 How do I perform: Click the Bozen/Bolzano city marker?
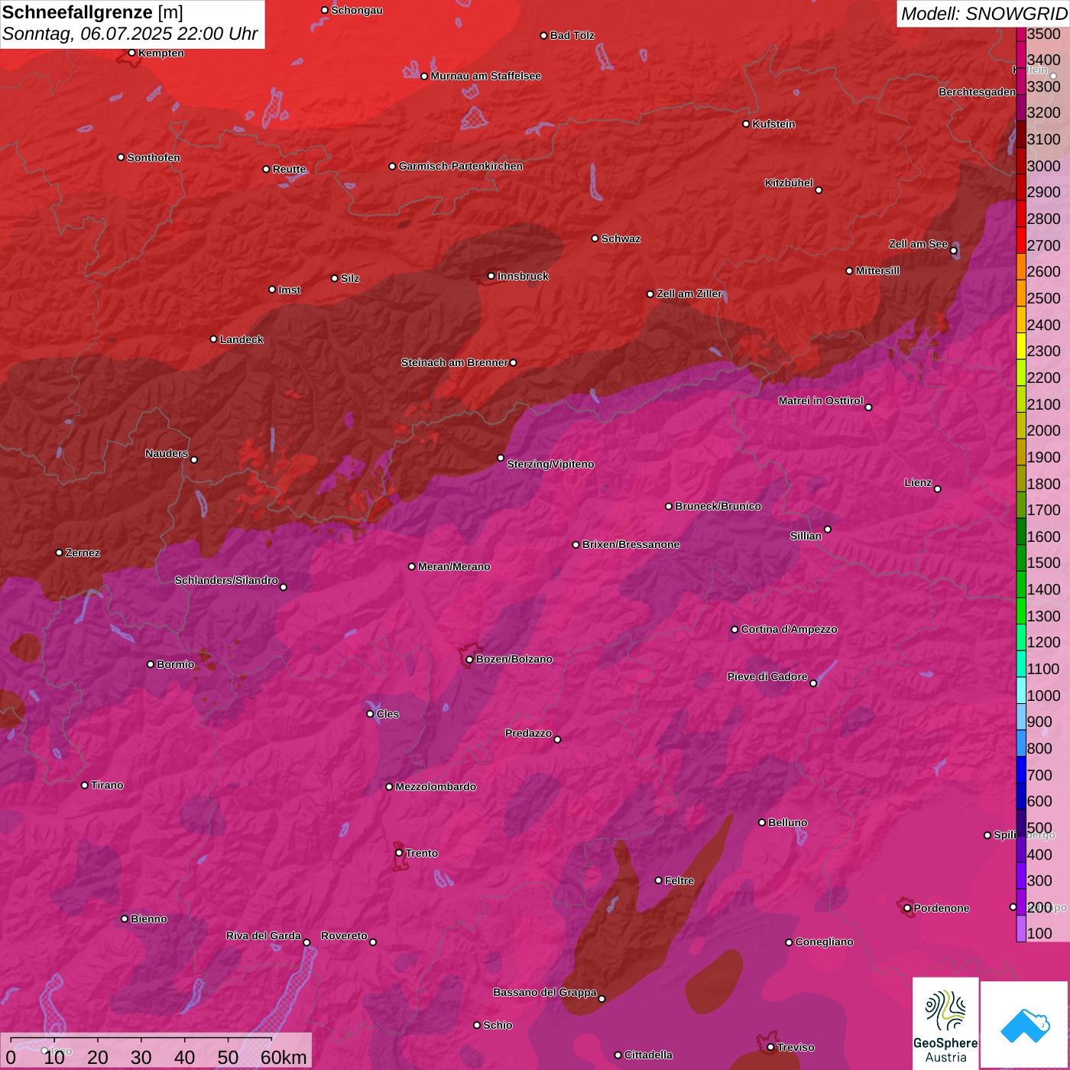coord(470,659)
